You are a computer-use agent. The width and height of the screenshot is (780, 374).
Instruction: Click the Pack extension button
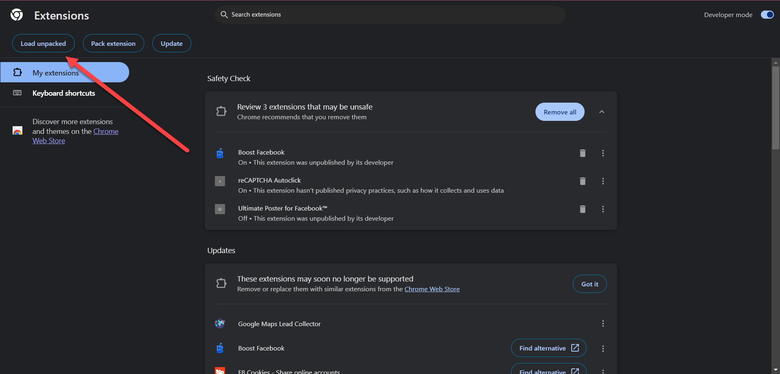coord(113,43)
